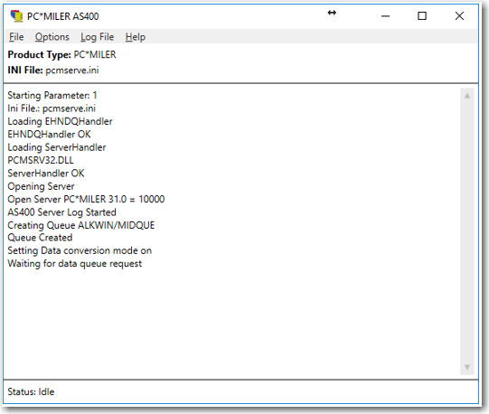The height and width of the screenshot is (414, 489).
Task: Click the window title bar text
Action: (63, 16)
